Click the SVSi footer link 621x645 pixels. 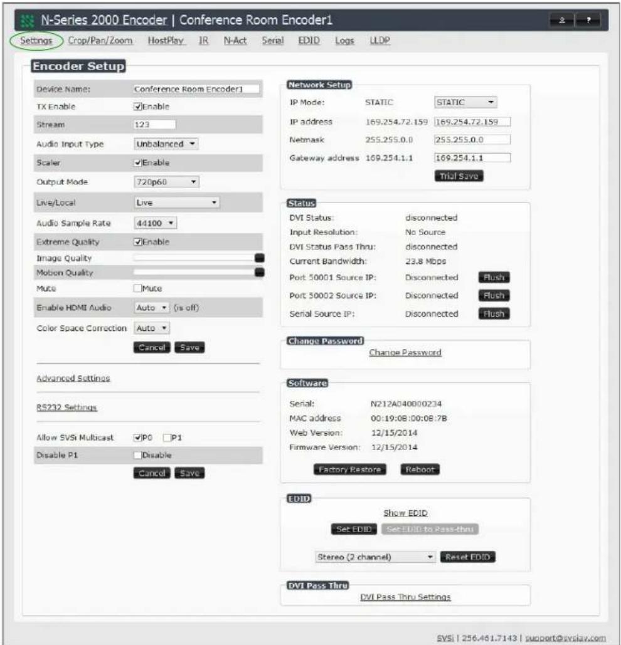[x=445, y=638]
